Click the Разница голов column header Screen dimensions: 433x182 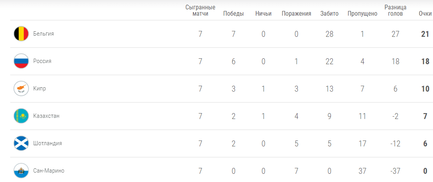(x=395, y=11)
